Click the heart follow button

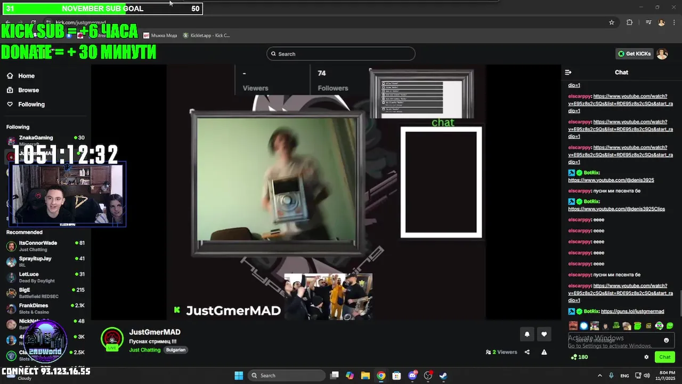pyautogui.click(x=544, y=334)
